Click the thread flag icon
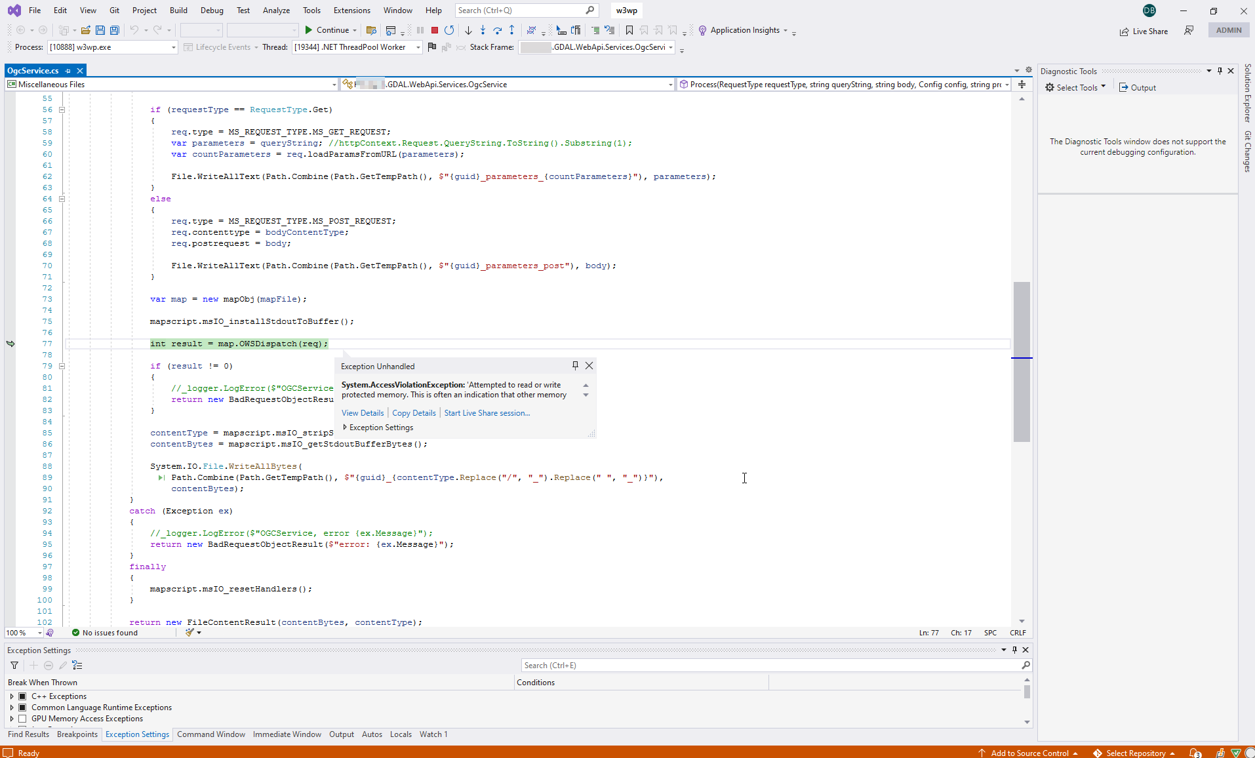Screen dimensions: 1255x758 coord(431,47)
